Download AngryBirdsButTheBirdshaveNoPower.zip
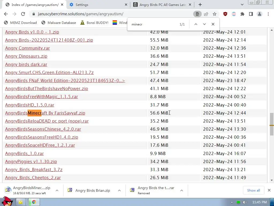This screenshot has width=274, height=206. (47, 89)
